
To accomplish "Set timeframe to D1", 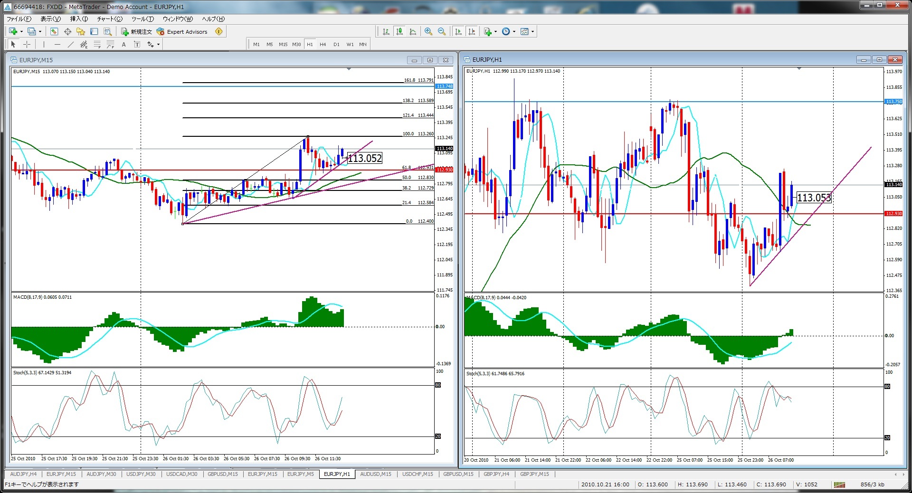I will [x=336, y=44].
